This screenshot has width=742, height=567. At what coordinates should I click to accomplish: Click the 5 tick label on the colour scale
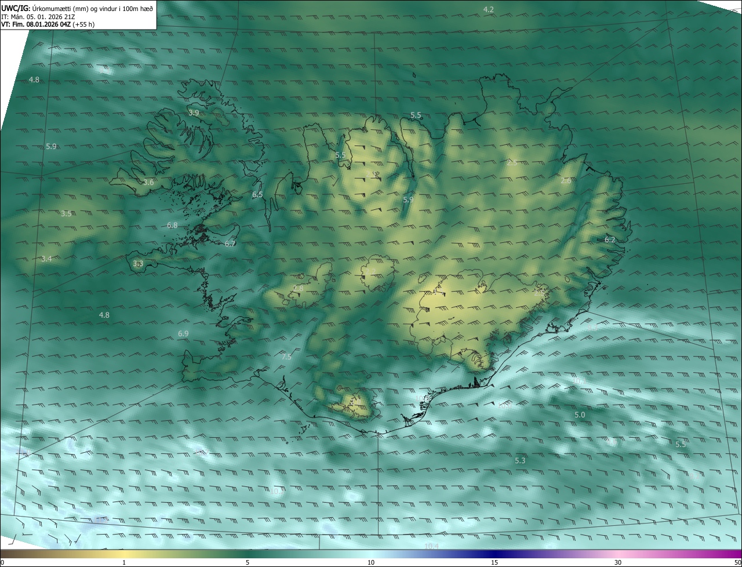pos(248,562)
